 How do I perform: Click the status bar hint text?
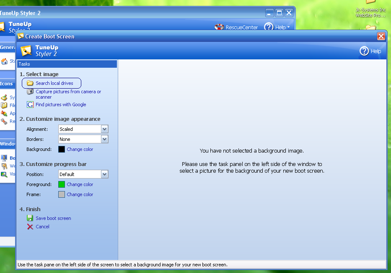[x=122, y=265]
